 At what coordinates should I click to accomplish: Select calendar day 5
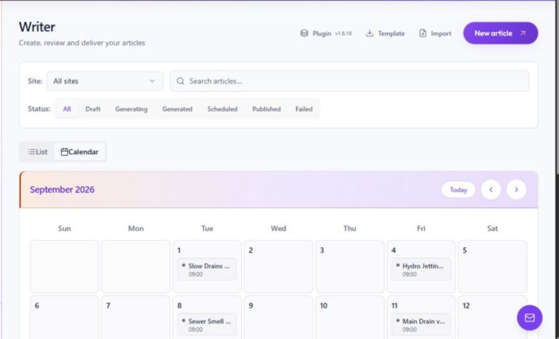[492, 267]
